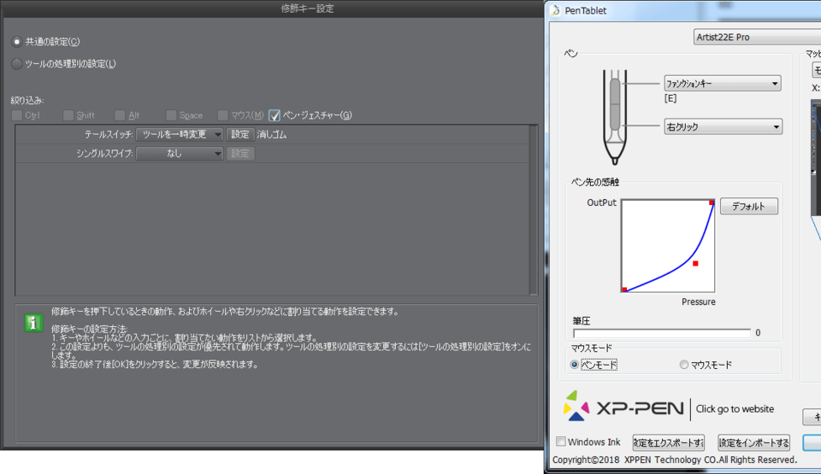Click the top-right red point of pressure curve

712,202
